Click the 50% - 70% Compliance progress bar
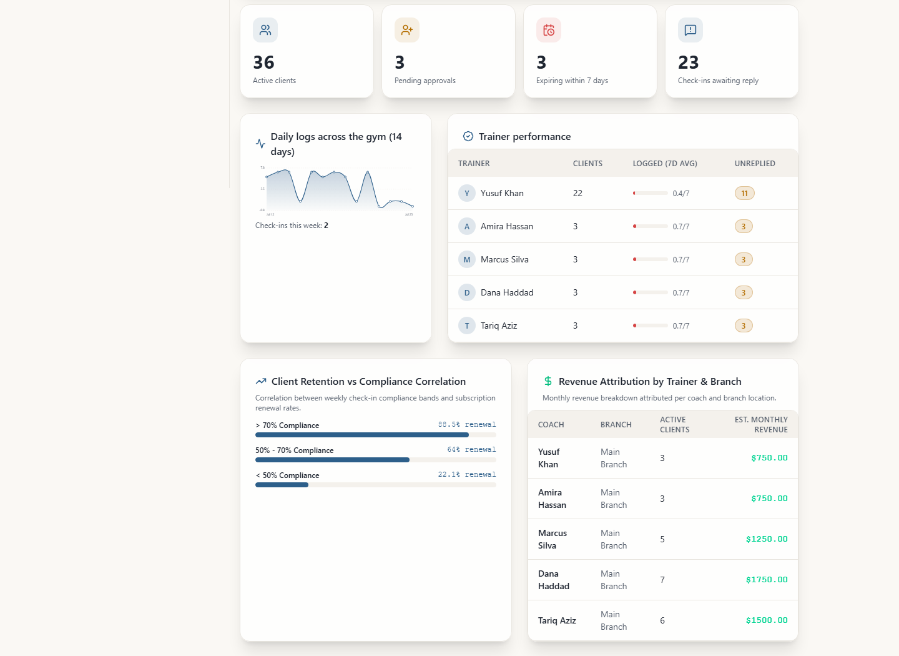 click(x=376, y=460)
